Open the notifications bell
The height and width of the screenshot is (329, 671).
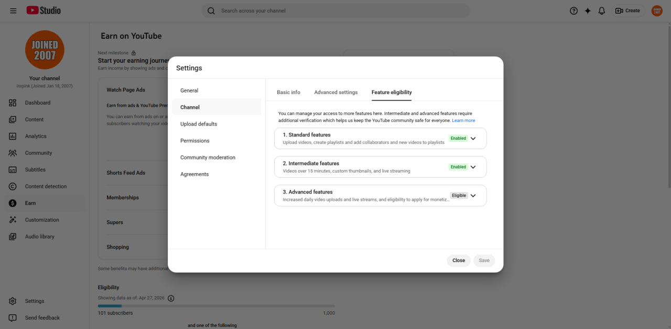pos(602,10)
